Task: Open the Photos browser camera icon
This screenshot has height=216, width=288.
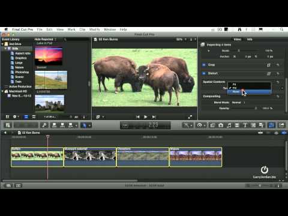Action: pos(221,125)
